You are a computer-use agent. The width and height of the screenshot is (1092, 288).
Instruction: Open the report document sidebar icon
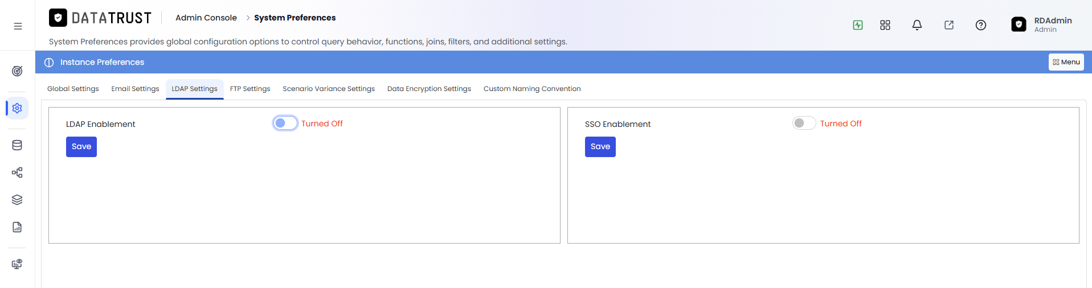[x=17, y=227]
